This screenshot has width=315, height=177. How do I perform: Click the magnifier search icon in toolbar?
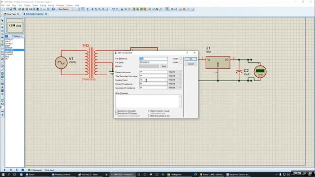click(x=150, y=9)
